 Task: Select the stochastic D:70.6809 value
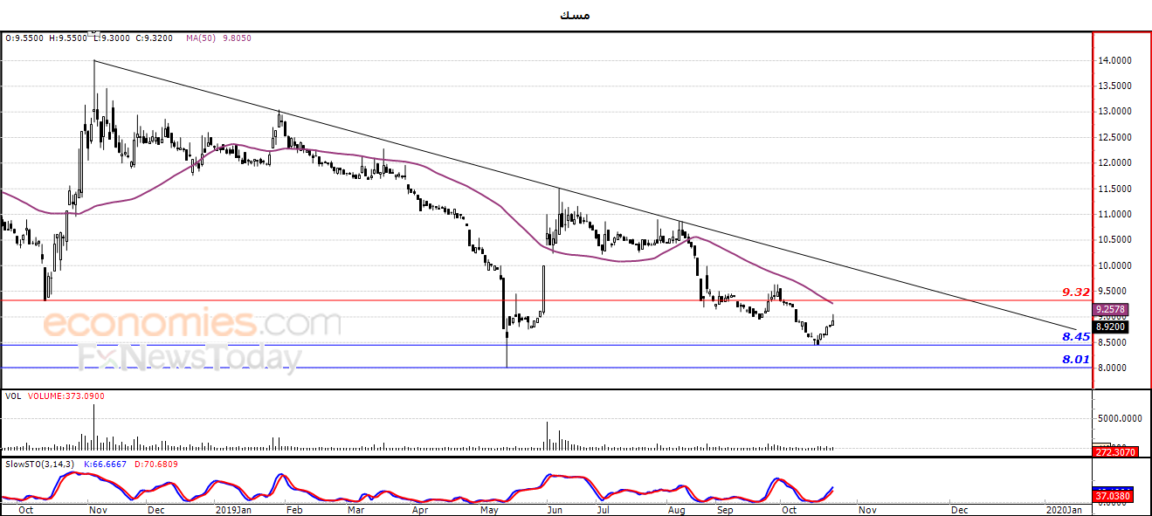point(155,464)
